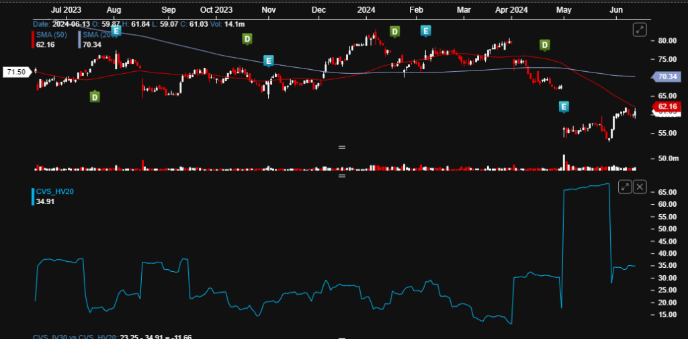
Task: Click the Dec time axis label
Action: [318, 9]
